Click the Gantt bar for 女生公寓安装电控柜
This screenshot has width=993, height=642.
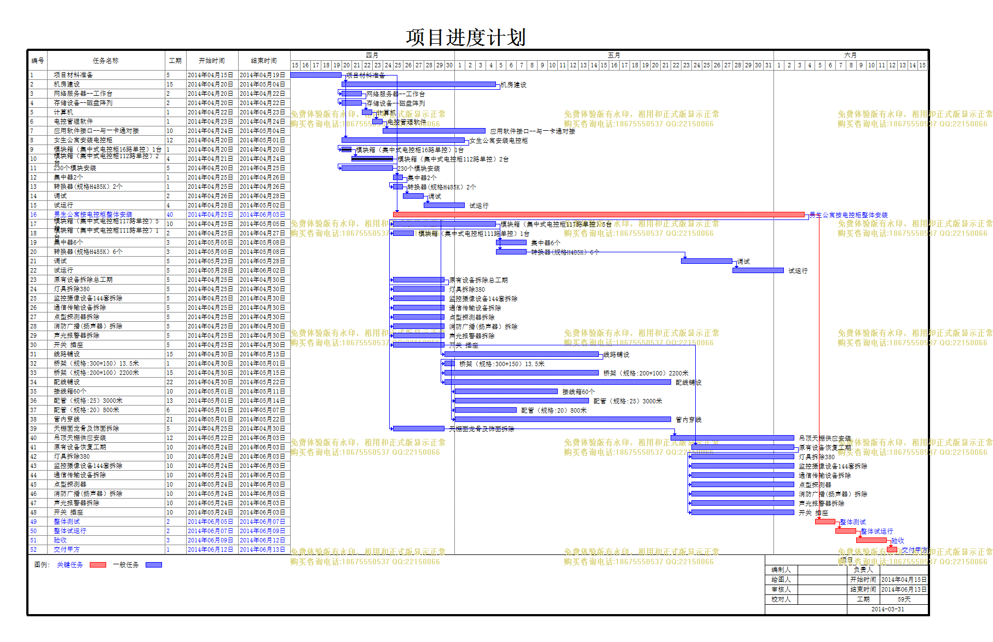(403, 140)
